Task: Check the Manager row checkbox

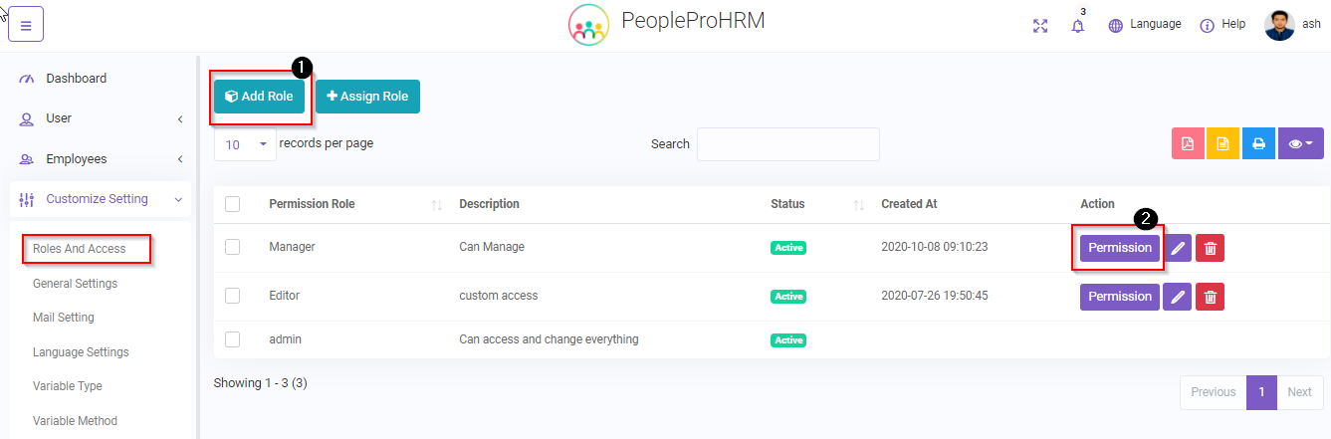Action: click(x=232, y=247)
